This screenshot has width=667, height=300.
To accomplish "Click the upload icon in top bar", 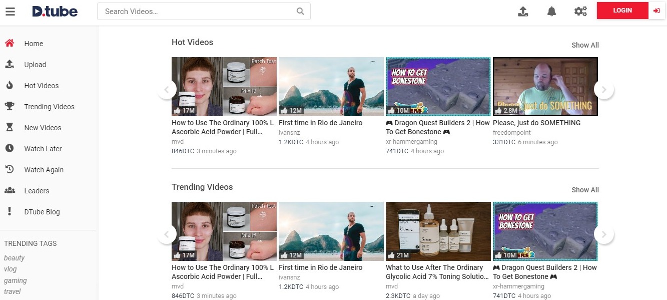I will (523, 12).
